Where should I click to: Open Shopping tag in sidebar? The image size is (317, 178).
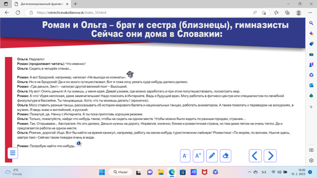click(x=311, y=44)
